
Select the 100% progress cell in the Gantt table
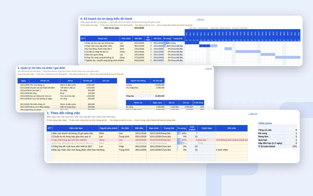tap(167, 43)
